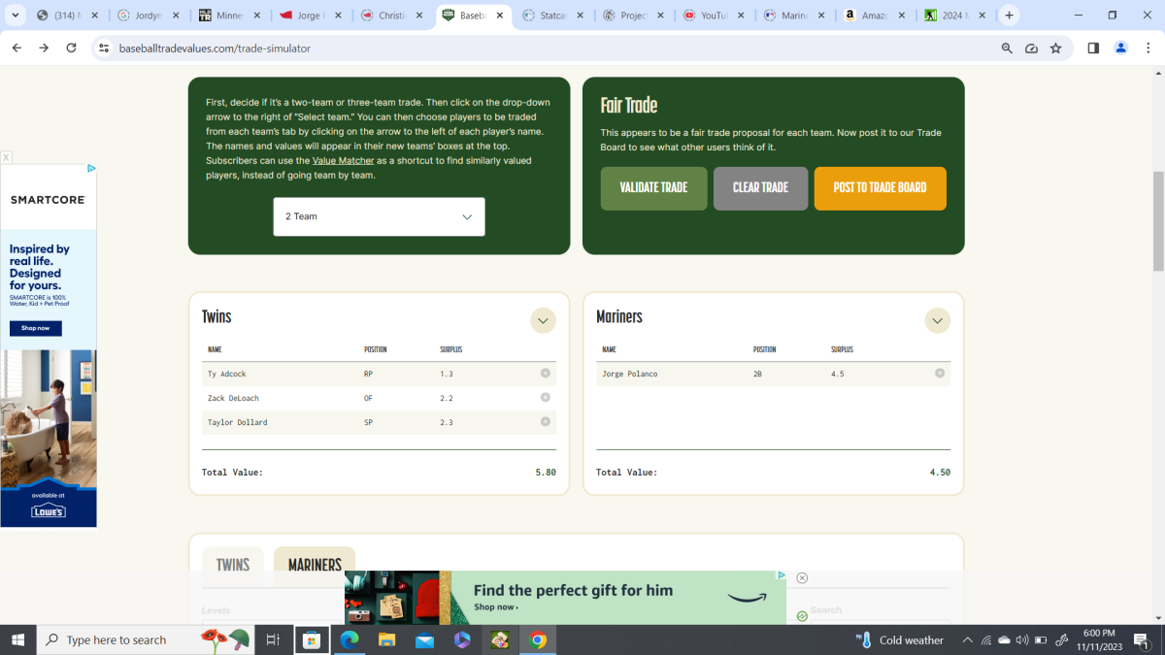Switch to the Jorge browser tab
The width and height of the screenshot is (1165, 655).
coord(312,16)
